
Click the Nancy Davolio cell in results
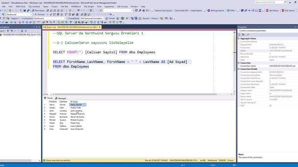click(78, 105)
